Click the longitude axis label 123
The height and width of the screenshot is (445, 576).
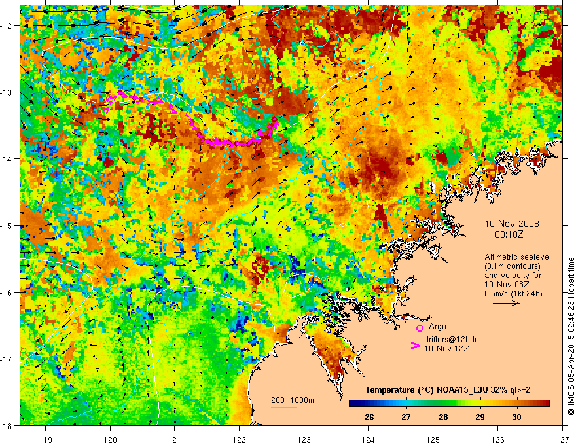pyautogui.click(x=304, y=440)
